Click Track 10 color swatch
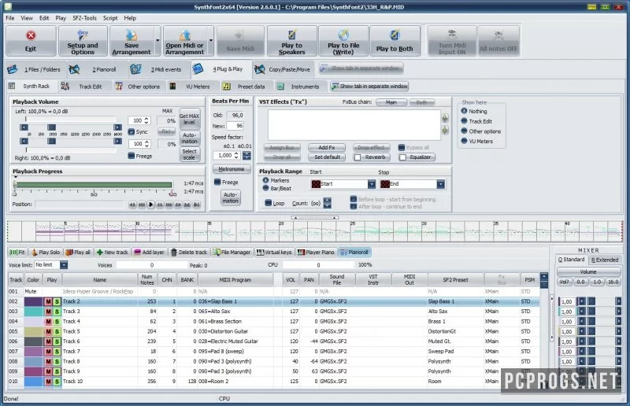 point(34,382)
